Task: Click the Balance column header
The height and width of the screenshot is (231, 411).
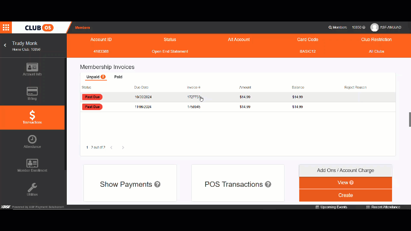Action: 298,87
